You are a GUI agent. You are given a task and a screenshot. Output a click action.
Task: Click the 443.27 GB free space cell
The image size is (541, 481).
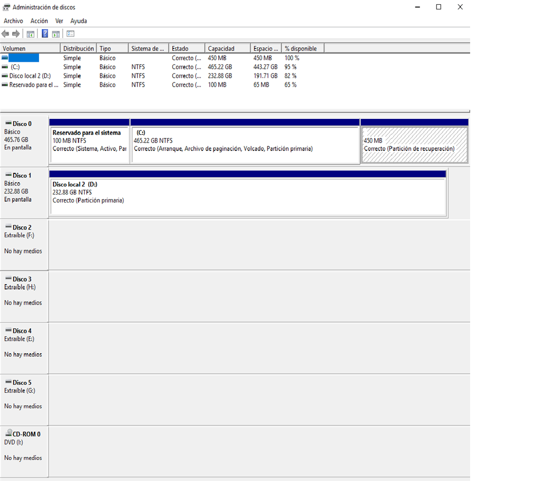click(266, 67)
